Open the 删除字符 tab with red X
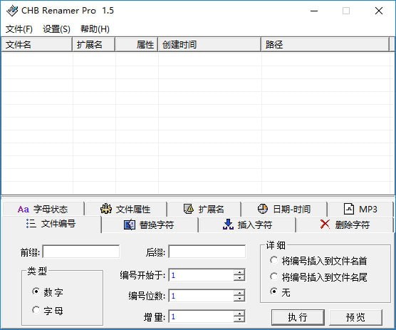The width and height of the screenshot is (396, 330). coord(345,225)
